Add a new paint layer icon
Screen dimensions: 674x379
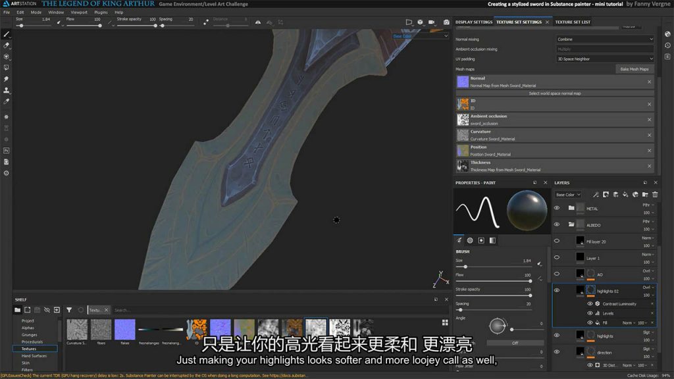point(615,195)
